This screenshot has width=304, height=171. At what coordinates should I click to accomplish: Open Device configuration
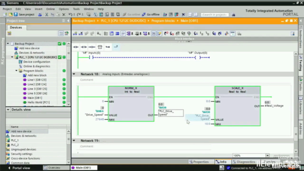pos(37,62)
